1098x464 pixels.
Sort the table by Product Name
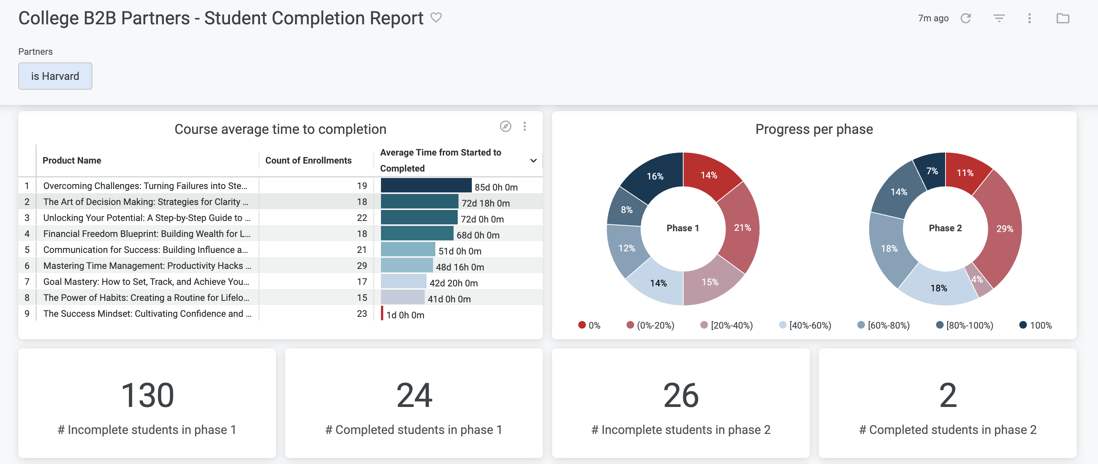coord(71,160)
